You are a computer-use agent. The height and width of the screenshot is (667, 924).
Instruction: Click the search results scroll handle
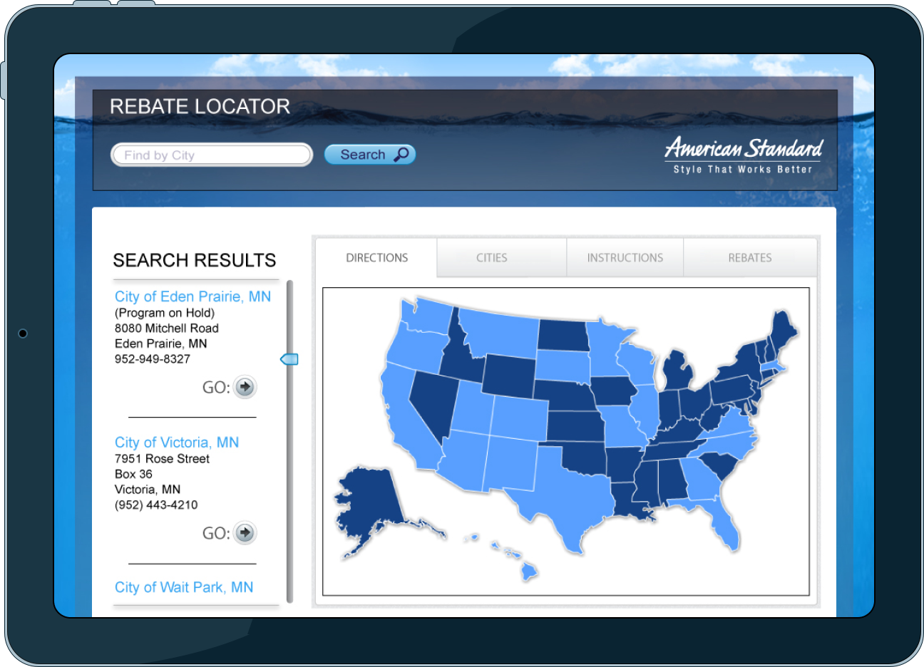click(289, 359)
